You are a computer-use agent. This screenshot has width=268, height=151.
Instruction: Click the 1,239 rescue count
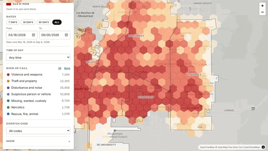point(66,114)
